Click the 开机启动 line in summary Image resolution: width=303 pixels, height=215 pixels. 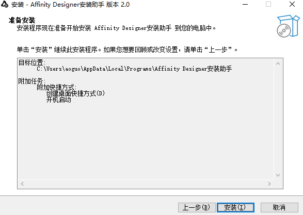point(59,100)
